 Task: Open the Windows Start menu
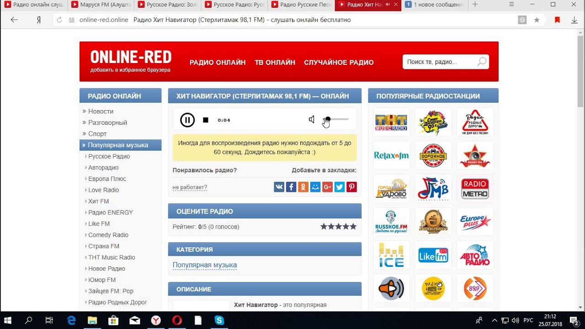[8, 320]
